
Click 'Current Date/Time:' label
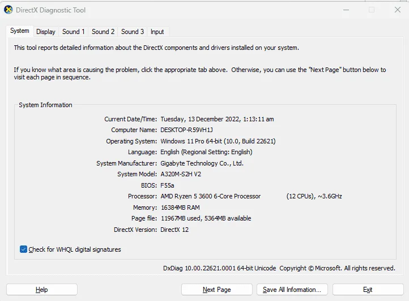(x=131, y=119)
